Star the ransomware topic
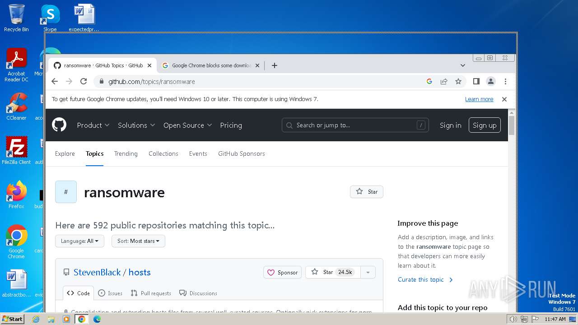578x325 pixels. tap(367, 191)
